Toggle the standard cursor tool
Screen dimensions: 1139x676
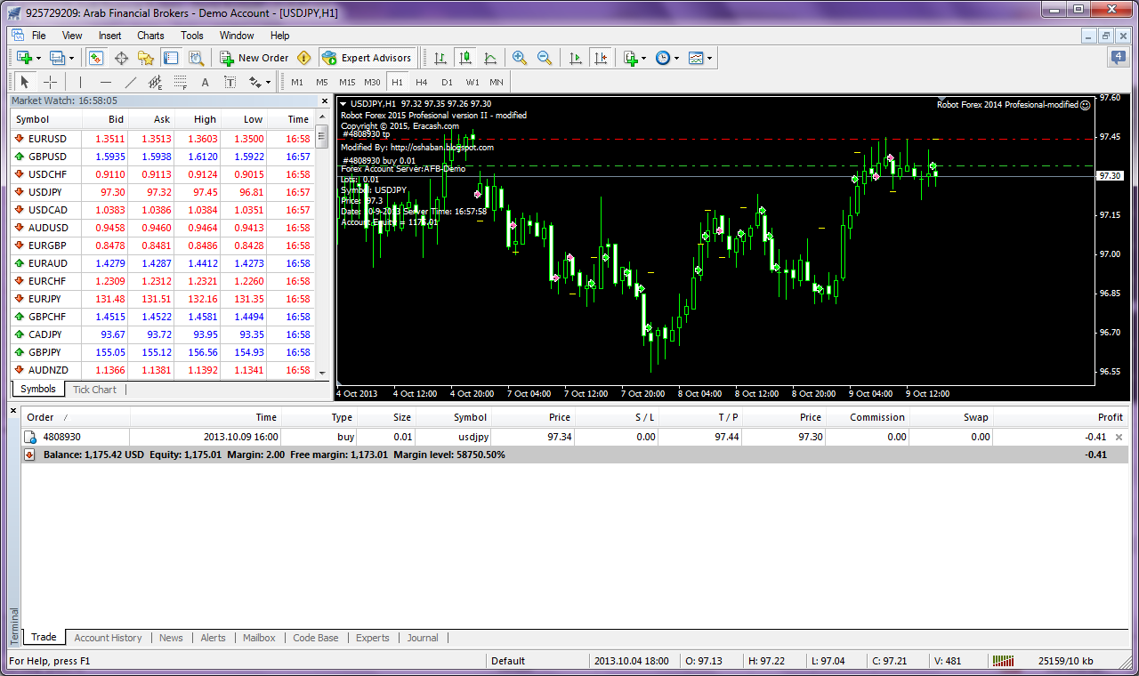(25, 82)
